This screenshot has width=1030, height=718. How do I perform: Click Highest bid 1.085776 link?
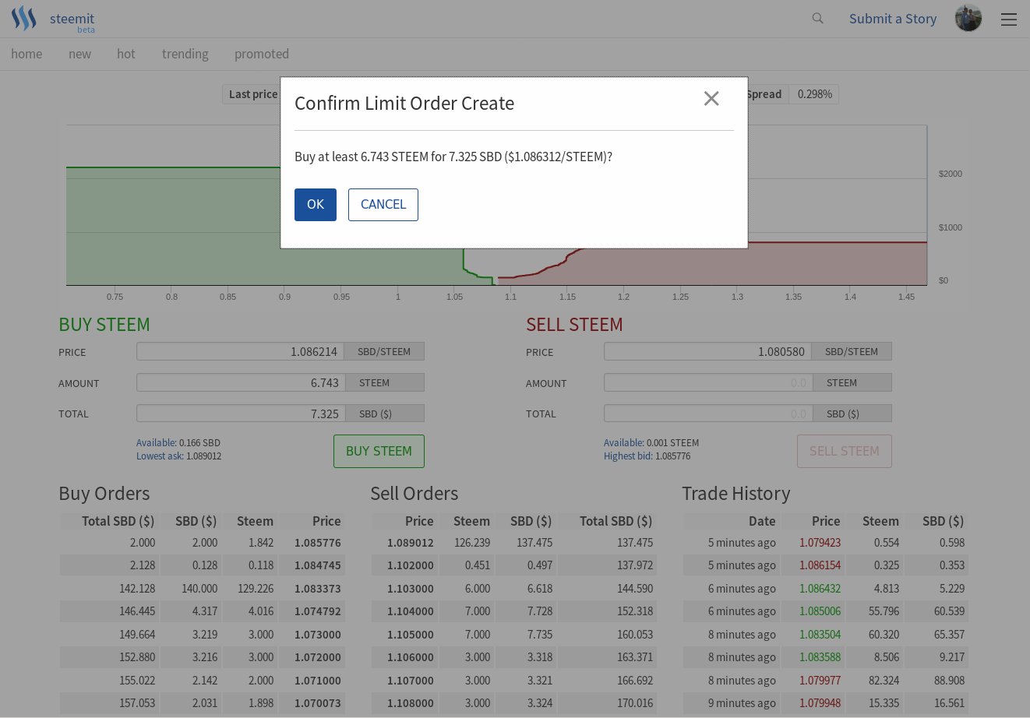click(647, 456)
